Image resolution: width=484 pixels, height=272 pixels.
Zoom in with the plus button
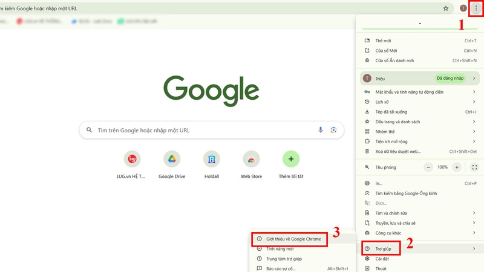(457, 167)
